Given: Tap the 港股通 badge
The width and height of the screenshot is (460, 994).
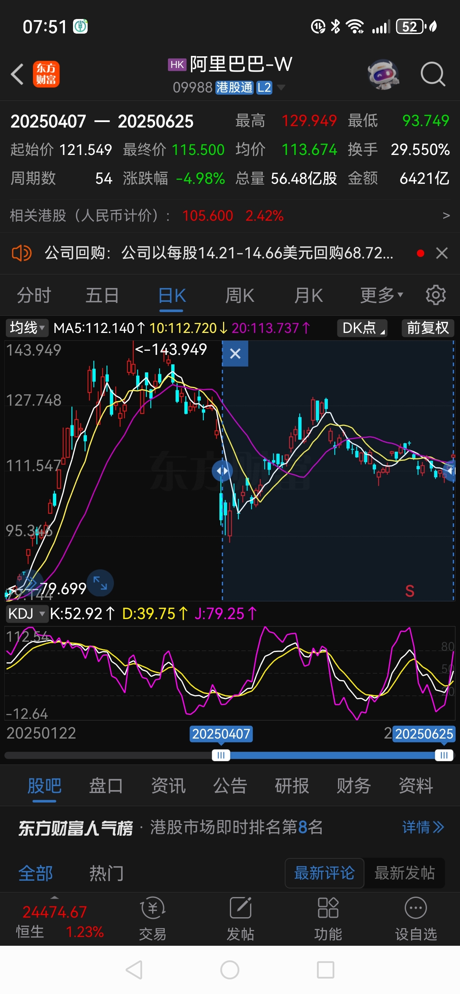Looking at the screenshot, I should [x=234, y=88].
